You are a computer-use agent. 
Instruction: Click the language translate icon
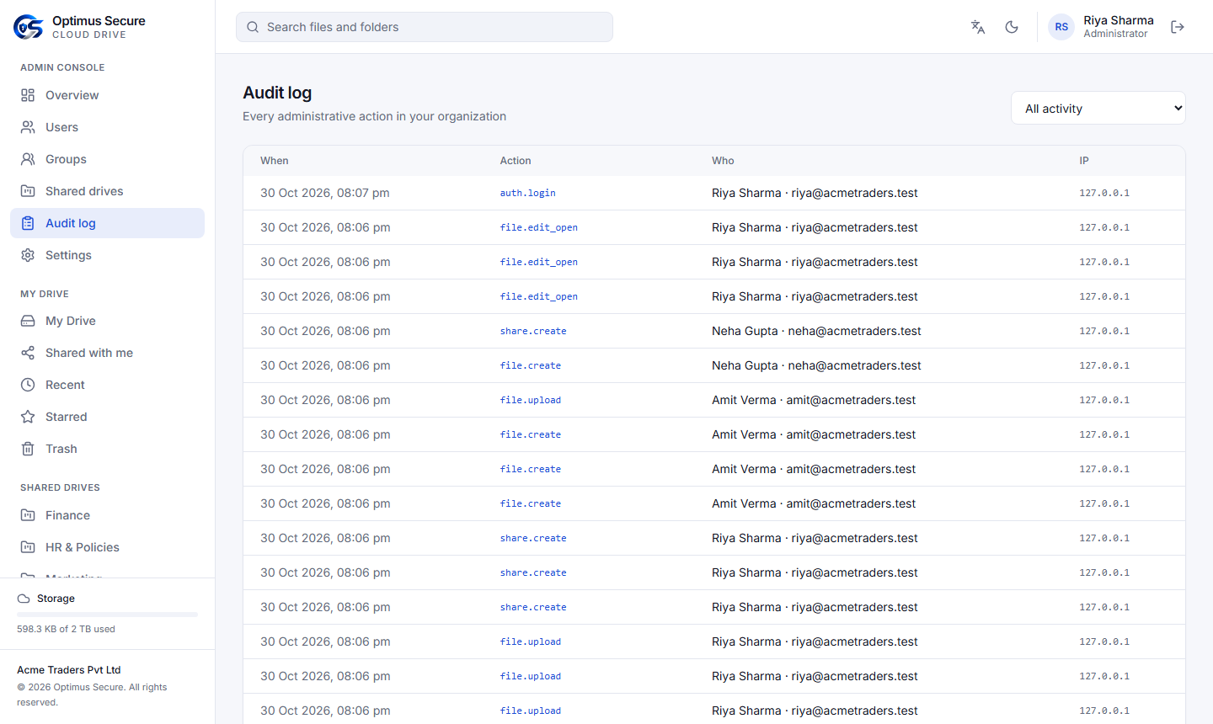pos(978,27)
